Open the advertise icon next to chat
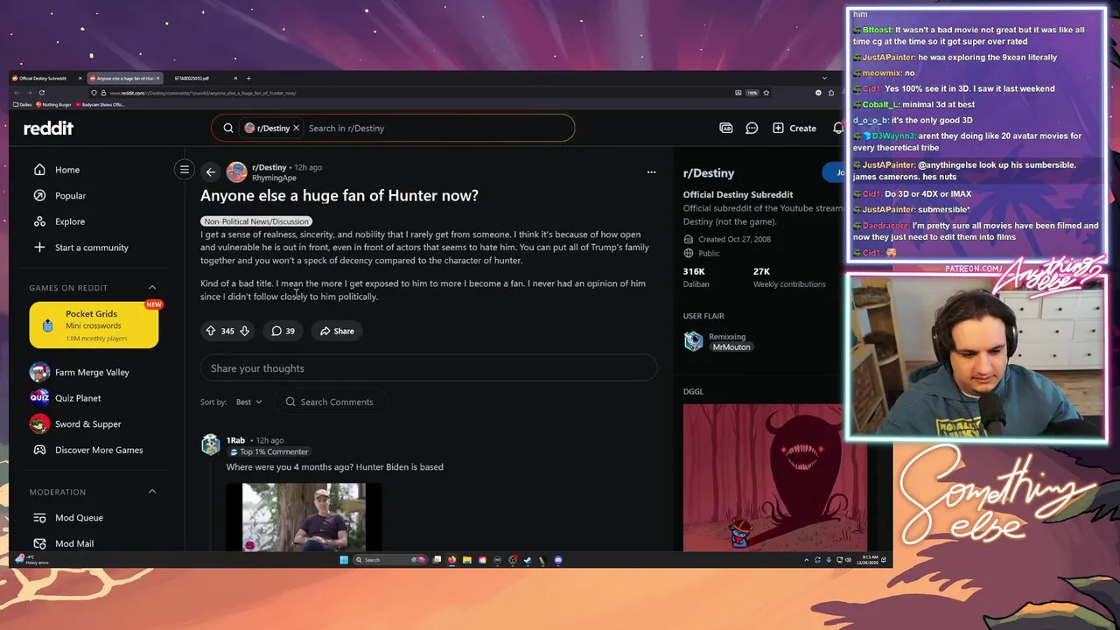The image size is (1120, 630). pyautogui.click(x=725, y=128)
